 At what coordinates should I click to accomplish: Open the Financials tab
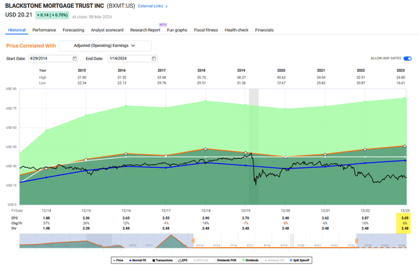pyautogui.click(x=264, y=30)
